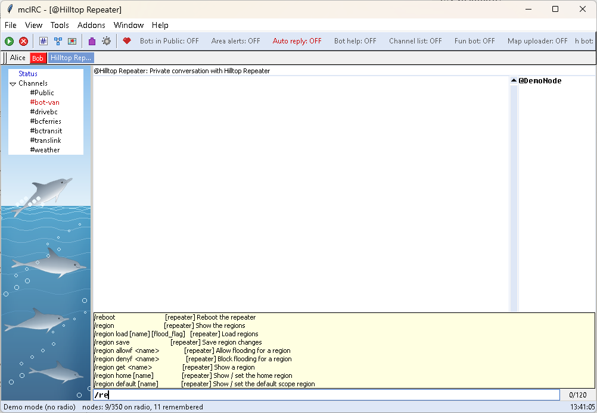Click the green connect play icon
Image resolution: width=597 pixels, height=413 pixels.
(9, 41)
